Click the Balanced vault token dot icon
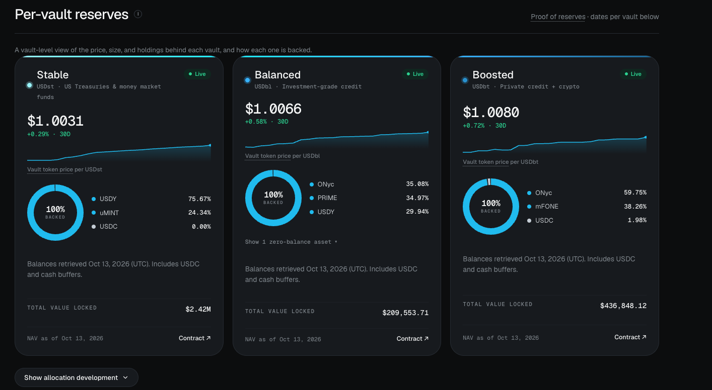Viewport: 712px width, 390px height. (x=247, y=80)
